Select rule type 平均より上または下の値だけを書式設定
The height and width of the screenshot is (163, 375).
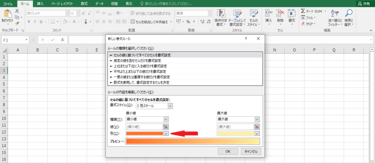[x=185, y=71]
